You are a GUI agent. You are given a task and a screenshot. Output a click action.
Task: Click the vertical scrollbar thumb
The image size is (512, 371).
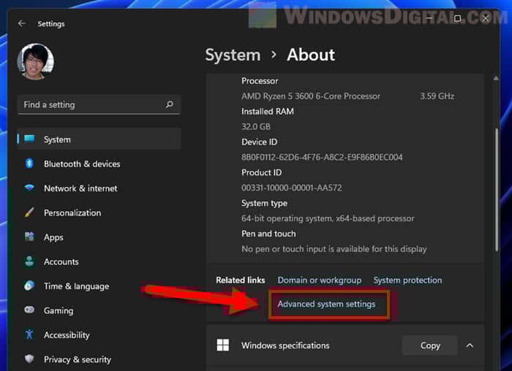click(x=497, y=190)
